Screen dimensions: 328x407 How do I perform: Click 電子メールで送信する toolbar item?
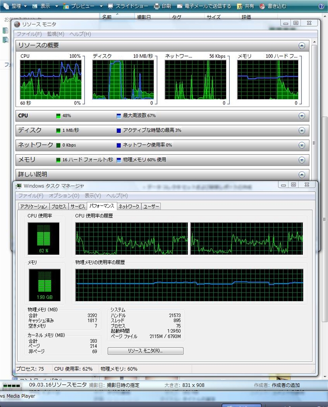coord(204,6)
